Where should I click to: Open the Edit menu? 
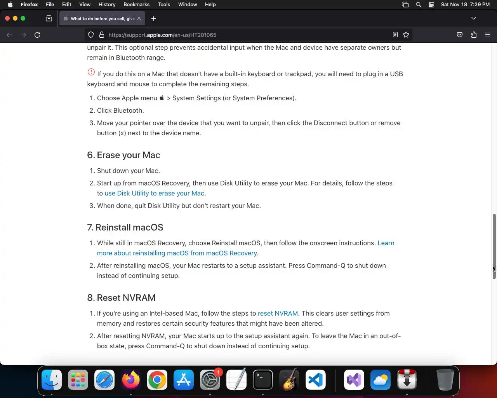(66, 5)
